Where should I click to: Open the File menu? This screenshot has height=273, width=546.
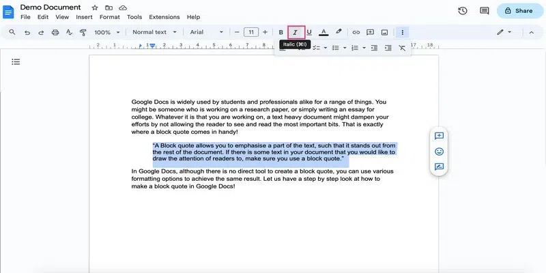[x=25, y=17]
